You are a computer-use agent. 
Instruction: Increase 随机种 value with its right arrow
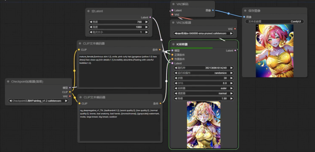(x=231, y=68)
